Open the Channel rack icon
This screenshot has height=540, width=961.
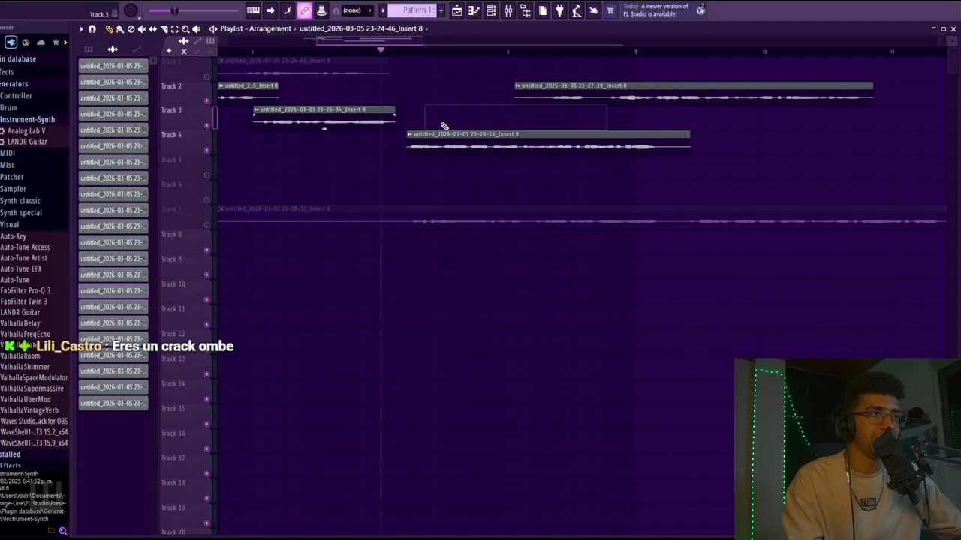click(491, 10)
